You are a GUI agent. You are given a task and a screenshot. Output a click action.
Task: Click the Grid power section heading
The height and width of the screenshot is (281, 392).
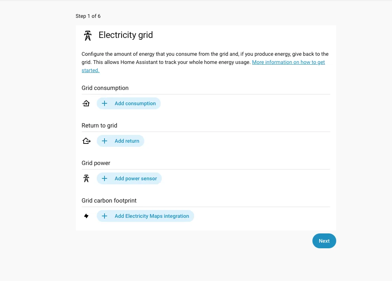pyautogui.click(x=96, y=163)
